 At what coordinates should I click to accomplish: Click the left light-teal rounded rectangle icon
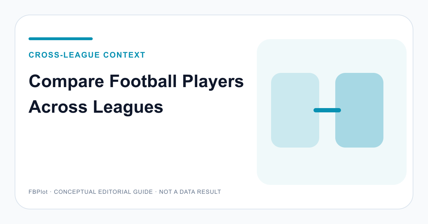[x=295, y=110]
